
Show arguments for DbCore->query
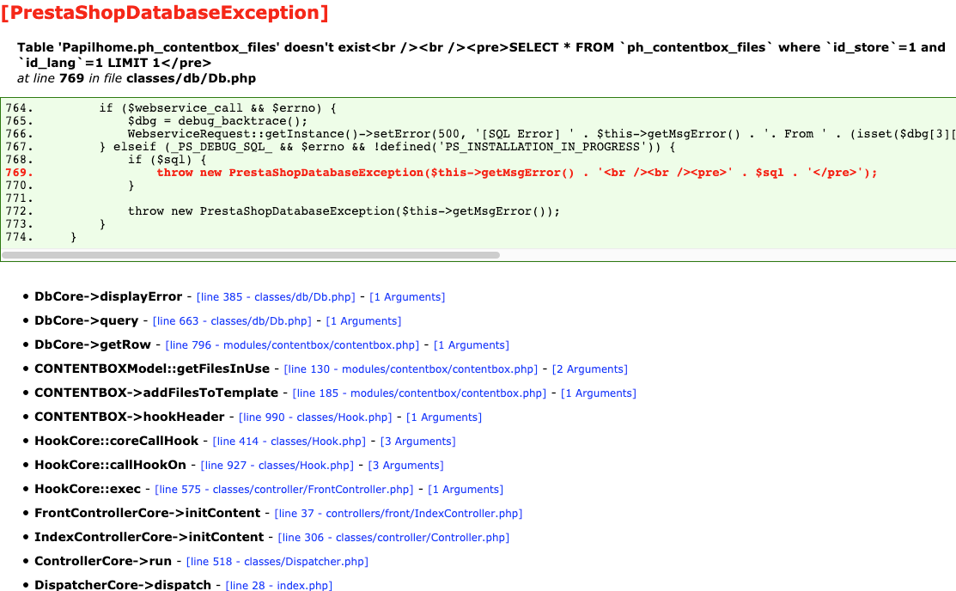(x=363, y=320)
